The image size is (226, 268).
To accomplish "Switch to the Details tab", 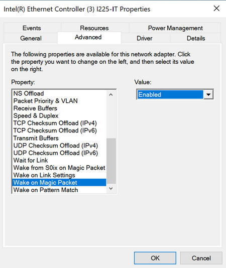I will 196,38.
